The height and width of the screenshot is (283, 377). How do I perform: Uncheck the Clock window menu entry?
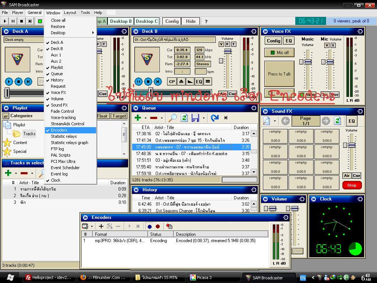pyautogui.click(x=56, y=180)
